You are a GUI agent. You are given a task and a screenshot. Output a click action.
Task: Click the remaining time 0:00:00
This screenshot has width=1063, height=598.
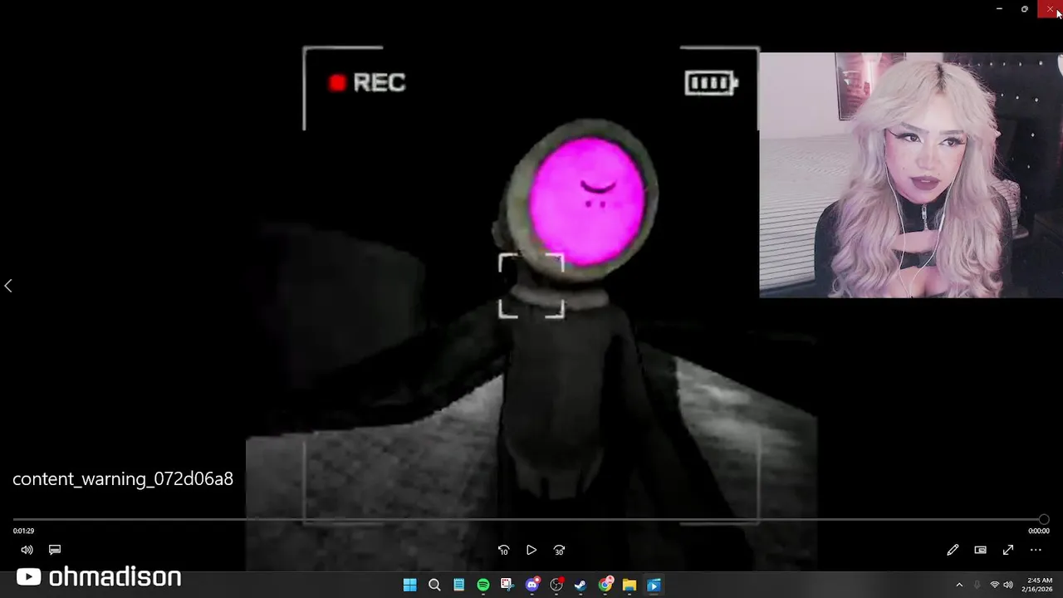coord(1039,531)
